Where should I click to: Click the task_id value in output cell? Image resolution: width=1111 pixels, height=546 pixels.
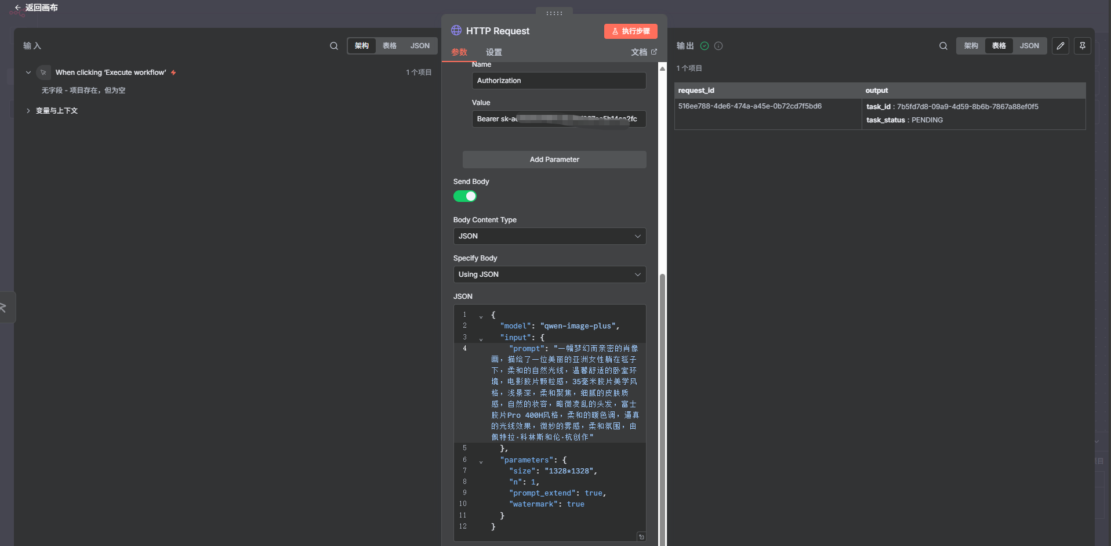coord(968,107)
